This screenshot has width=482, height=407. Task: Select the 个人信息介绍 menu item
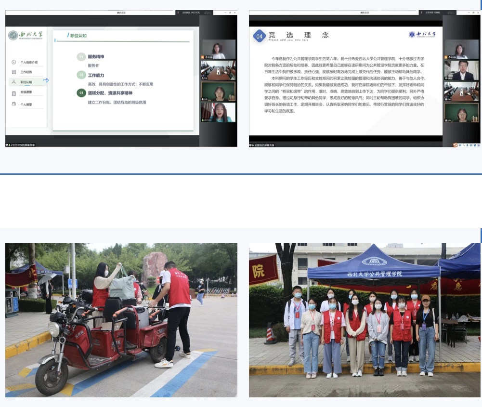[x=29, y=62]
